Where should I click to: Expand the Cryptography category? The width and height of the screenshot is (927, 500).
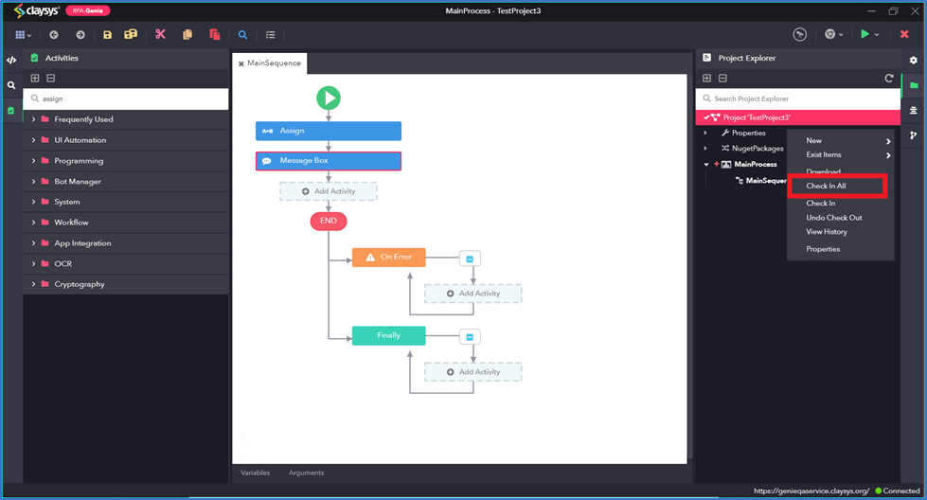point(34,284)
